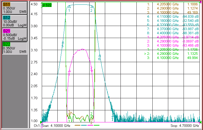This screenshot has width=203, height=130.
Task: Edit the Start 4.10000 GHz frequency label
Action: click(x=52, y=126)
